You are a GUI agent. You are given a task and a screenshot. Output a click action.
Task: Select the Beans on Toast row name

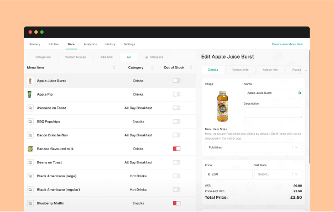pos(49,162)
